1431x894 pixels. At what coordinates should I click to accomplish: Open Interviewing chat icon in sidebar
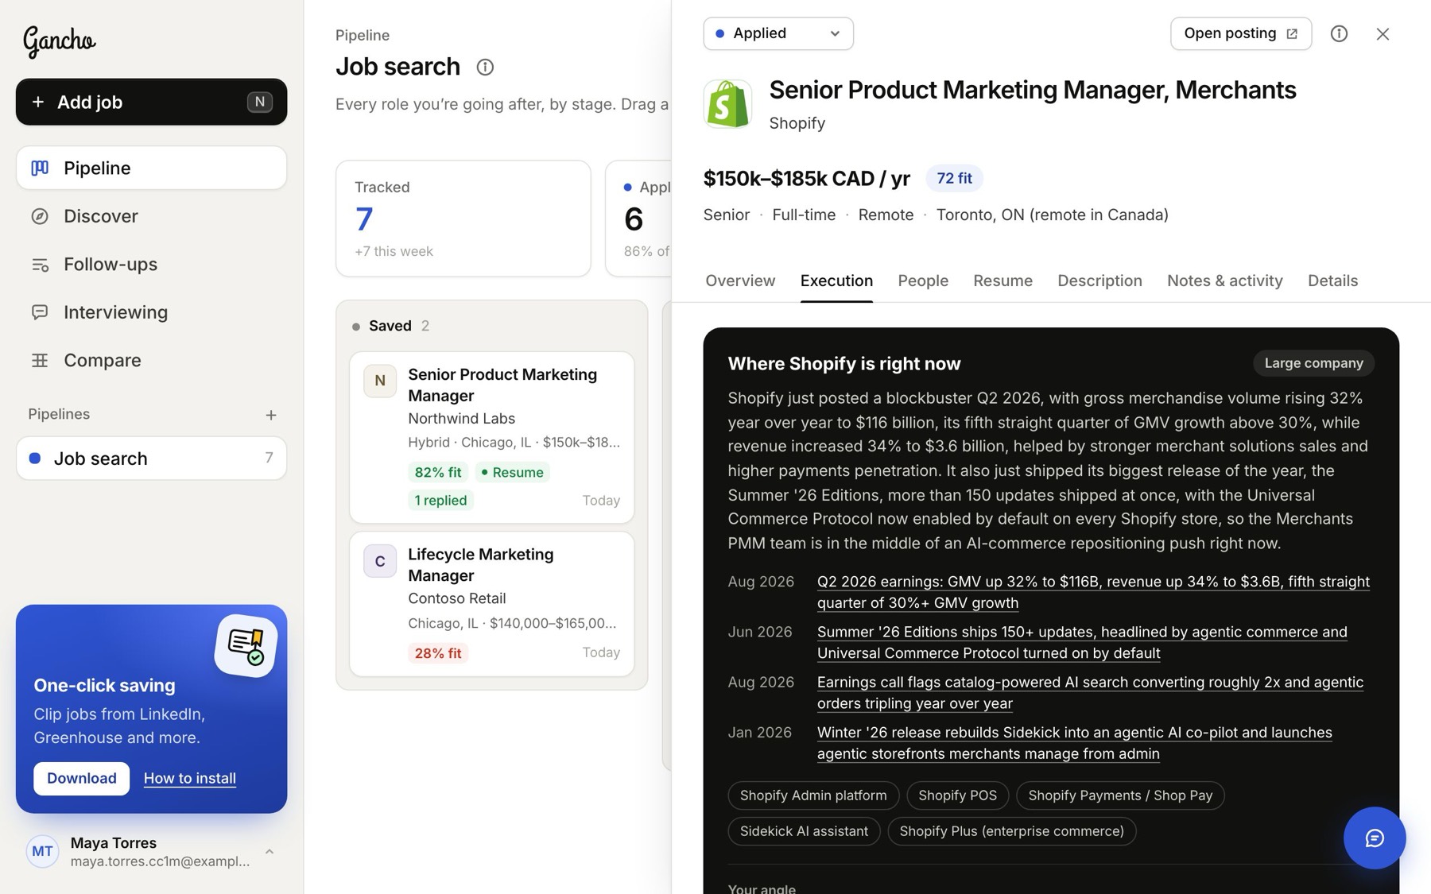coord(40,312)
